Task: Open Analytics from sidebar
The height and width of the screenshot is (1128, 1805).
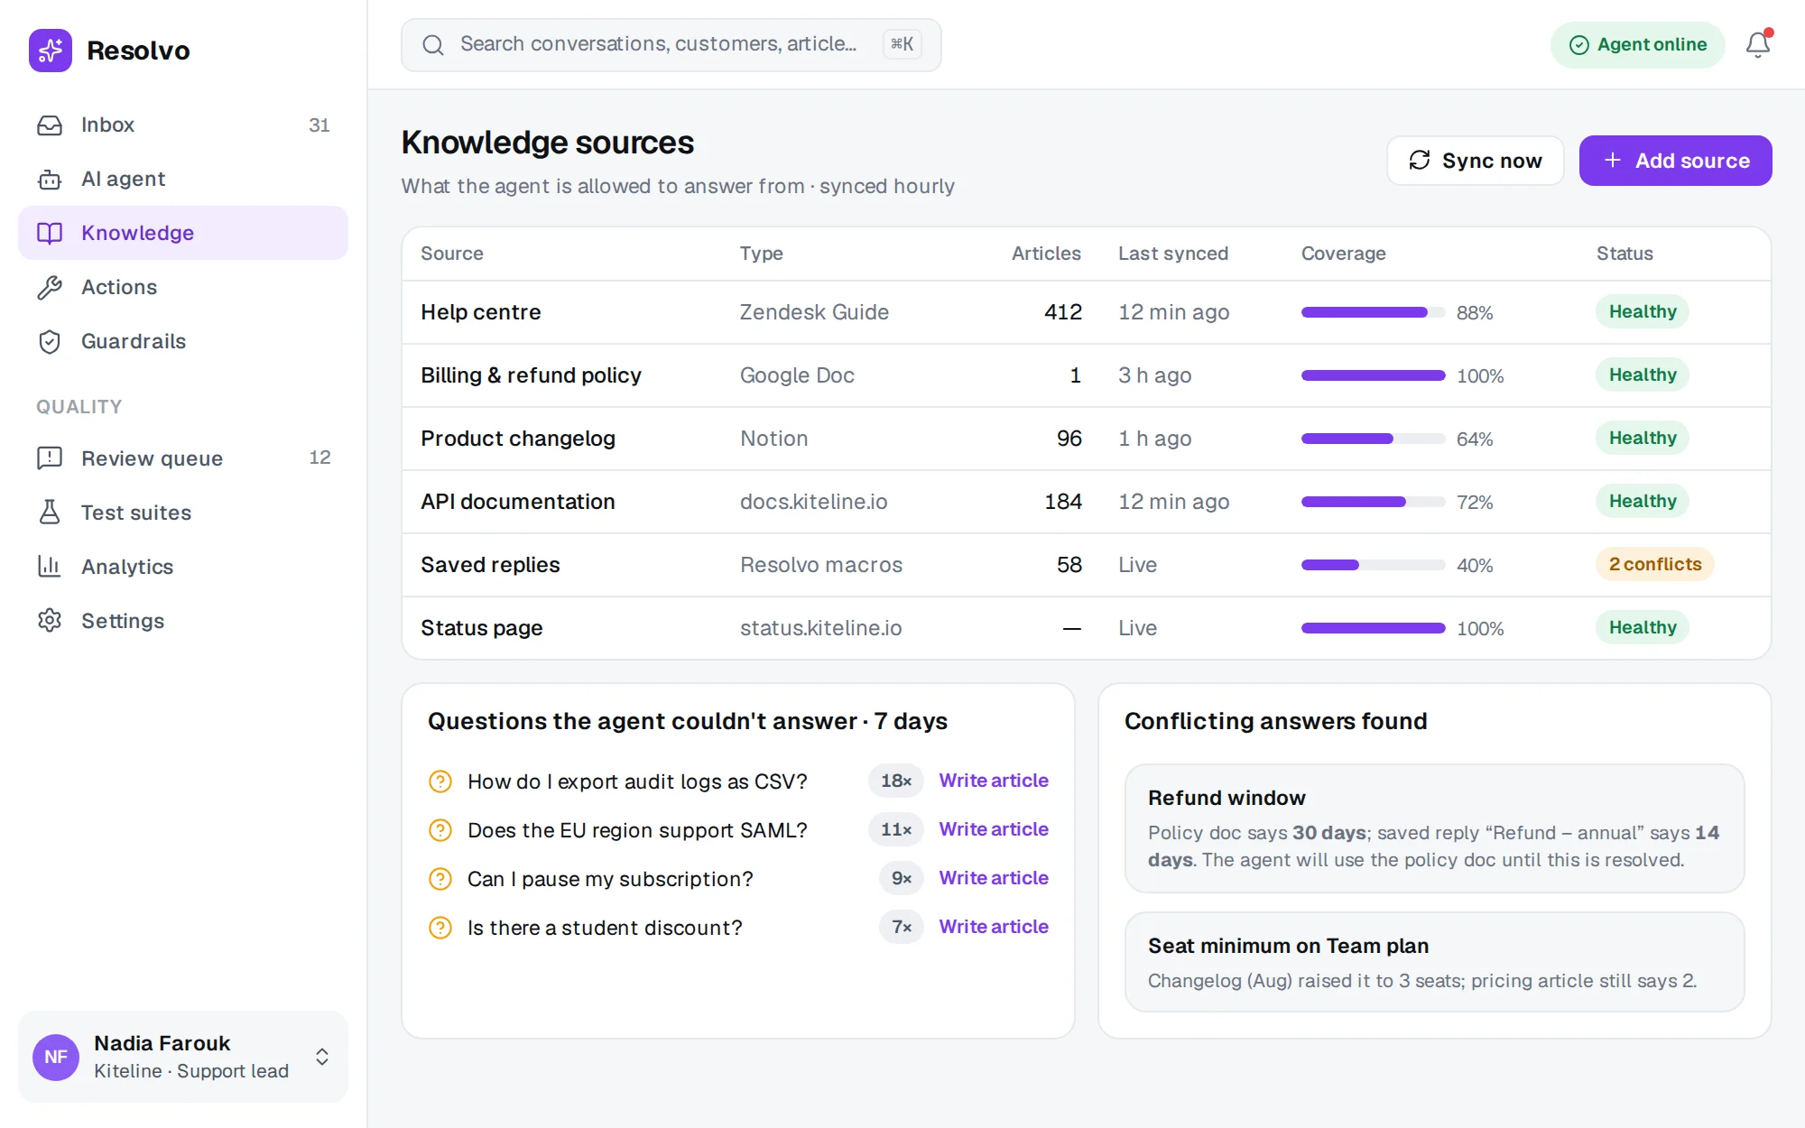Action: 183,567
